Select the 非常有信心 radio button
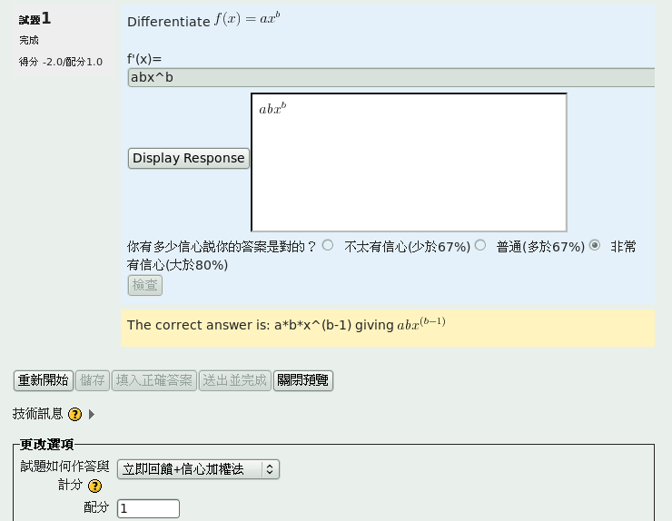This screenshot has height=521, width=672. pos(595,245)
